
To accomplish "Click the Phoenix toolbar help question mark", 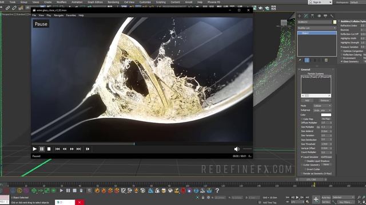I will [217, 191].
